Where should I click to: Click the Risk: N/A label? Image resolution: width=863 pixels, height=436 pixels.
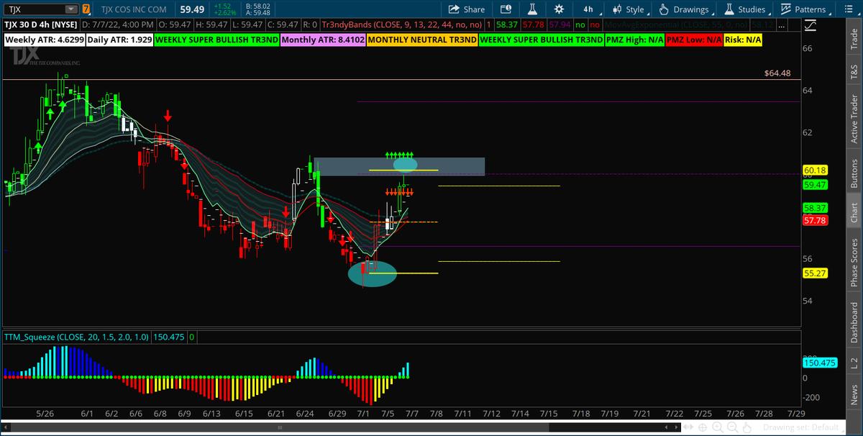pyautogui.click(x=743, y=40)
